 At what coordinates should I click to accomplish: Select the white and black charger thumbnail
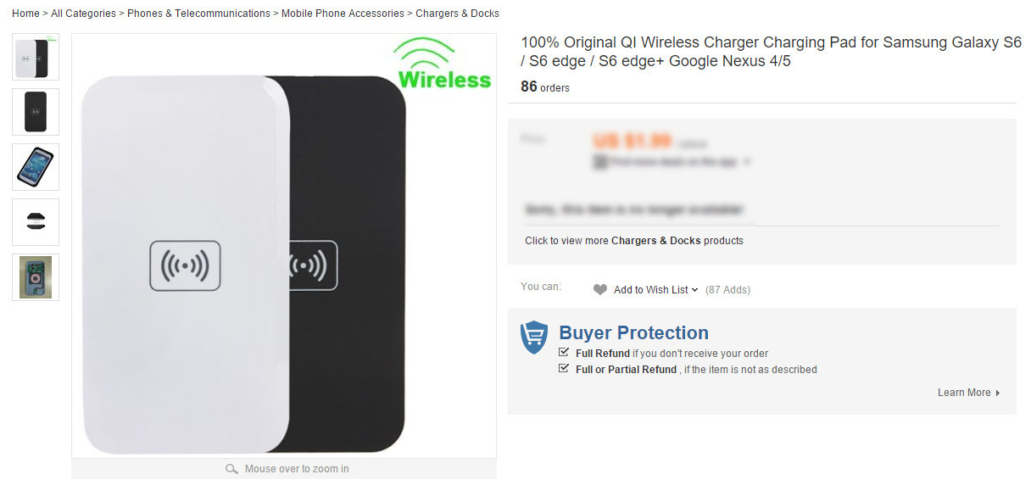[x=36, y=58]
